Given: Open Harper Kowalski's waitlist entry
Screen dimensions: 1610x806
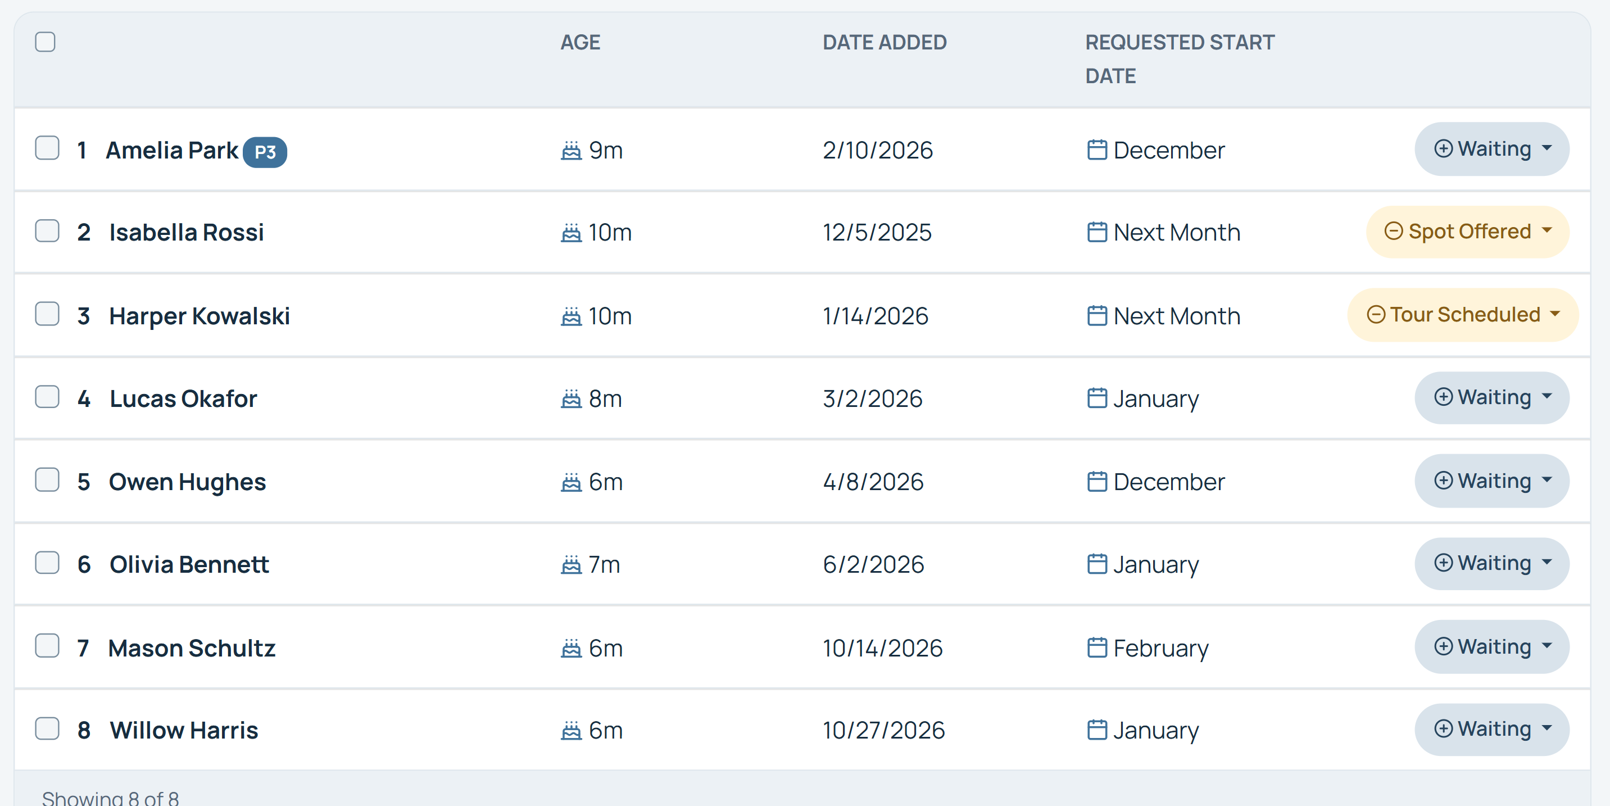Looking at the screenshot, I should (199, 316).
